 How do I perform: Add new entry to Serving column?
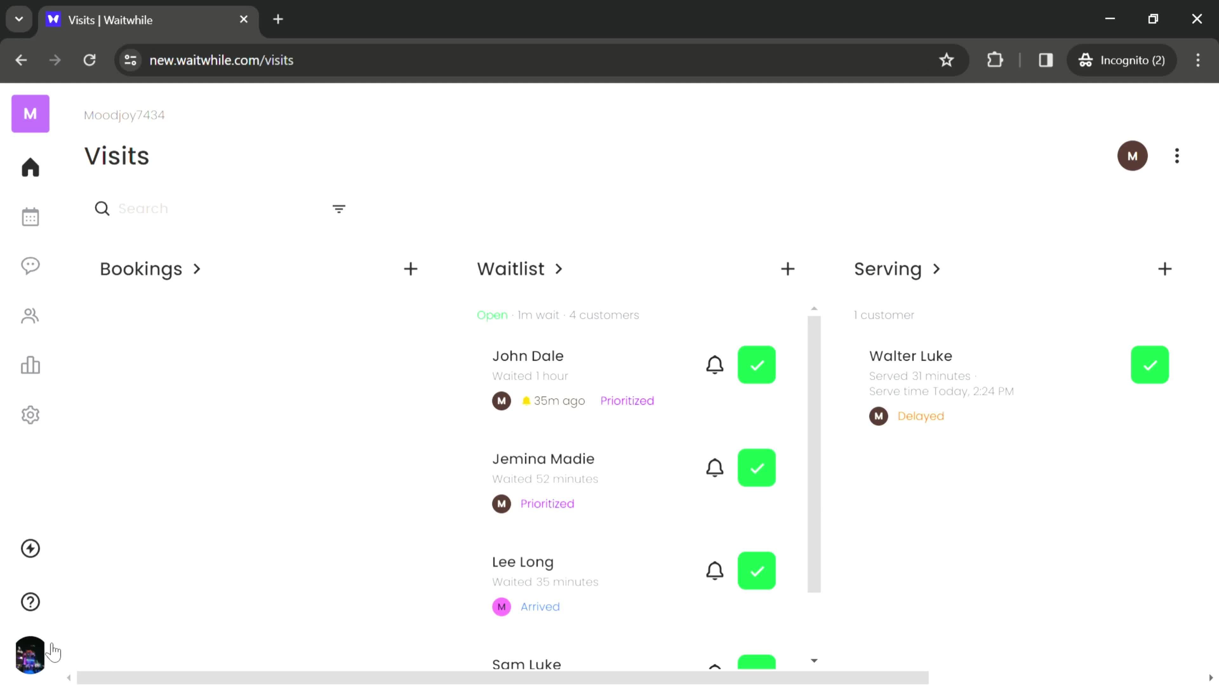pyautogui.click(x=1165, y=269)
